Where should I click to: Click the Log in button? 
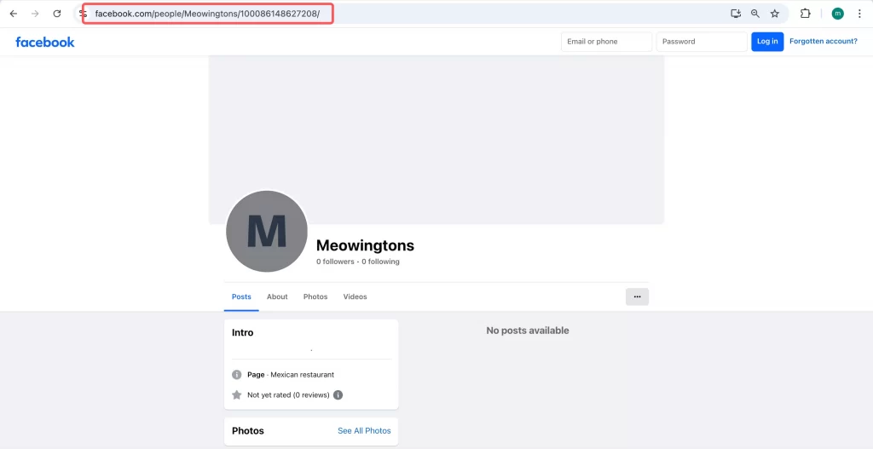[767, 42]
